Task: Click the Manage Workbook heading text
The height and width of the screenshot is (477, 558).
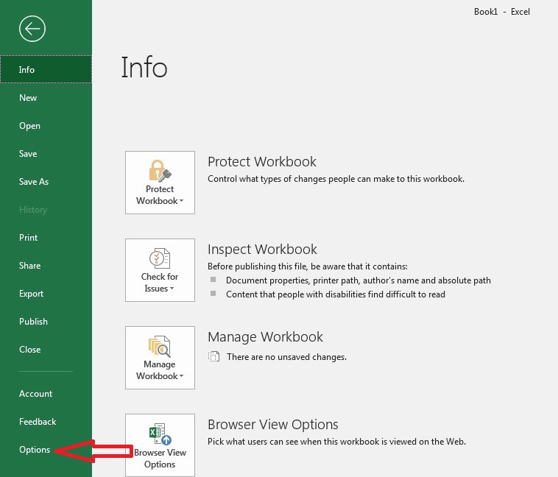Action: point(265,336)
